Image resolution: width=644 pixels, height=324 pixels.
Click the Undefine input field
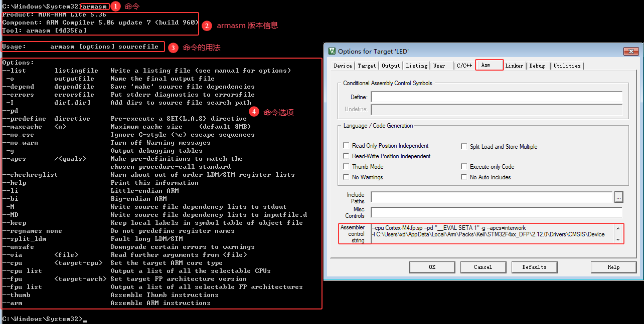(x=497, y=109)
